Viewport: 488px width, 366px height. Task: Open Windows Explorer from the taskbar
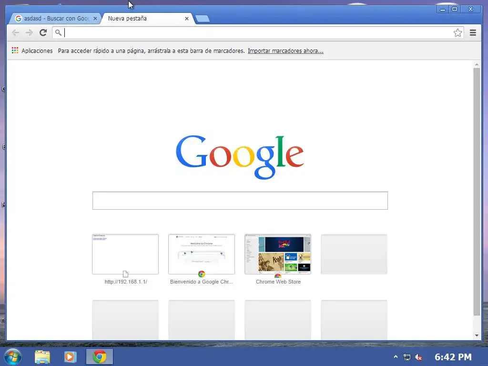pyautogui.click(x=42, y=357)
